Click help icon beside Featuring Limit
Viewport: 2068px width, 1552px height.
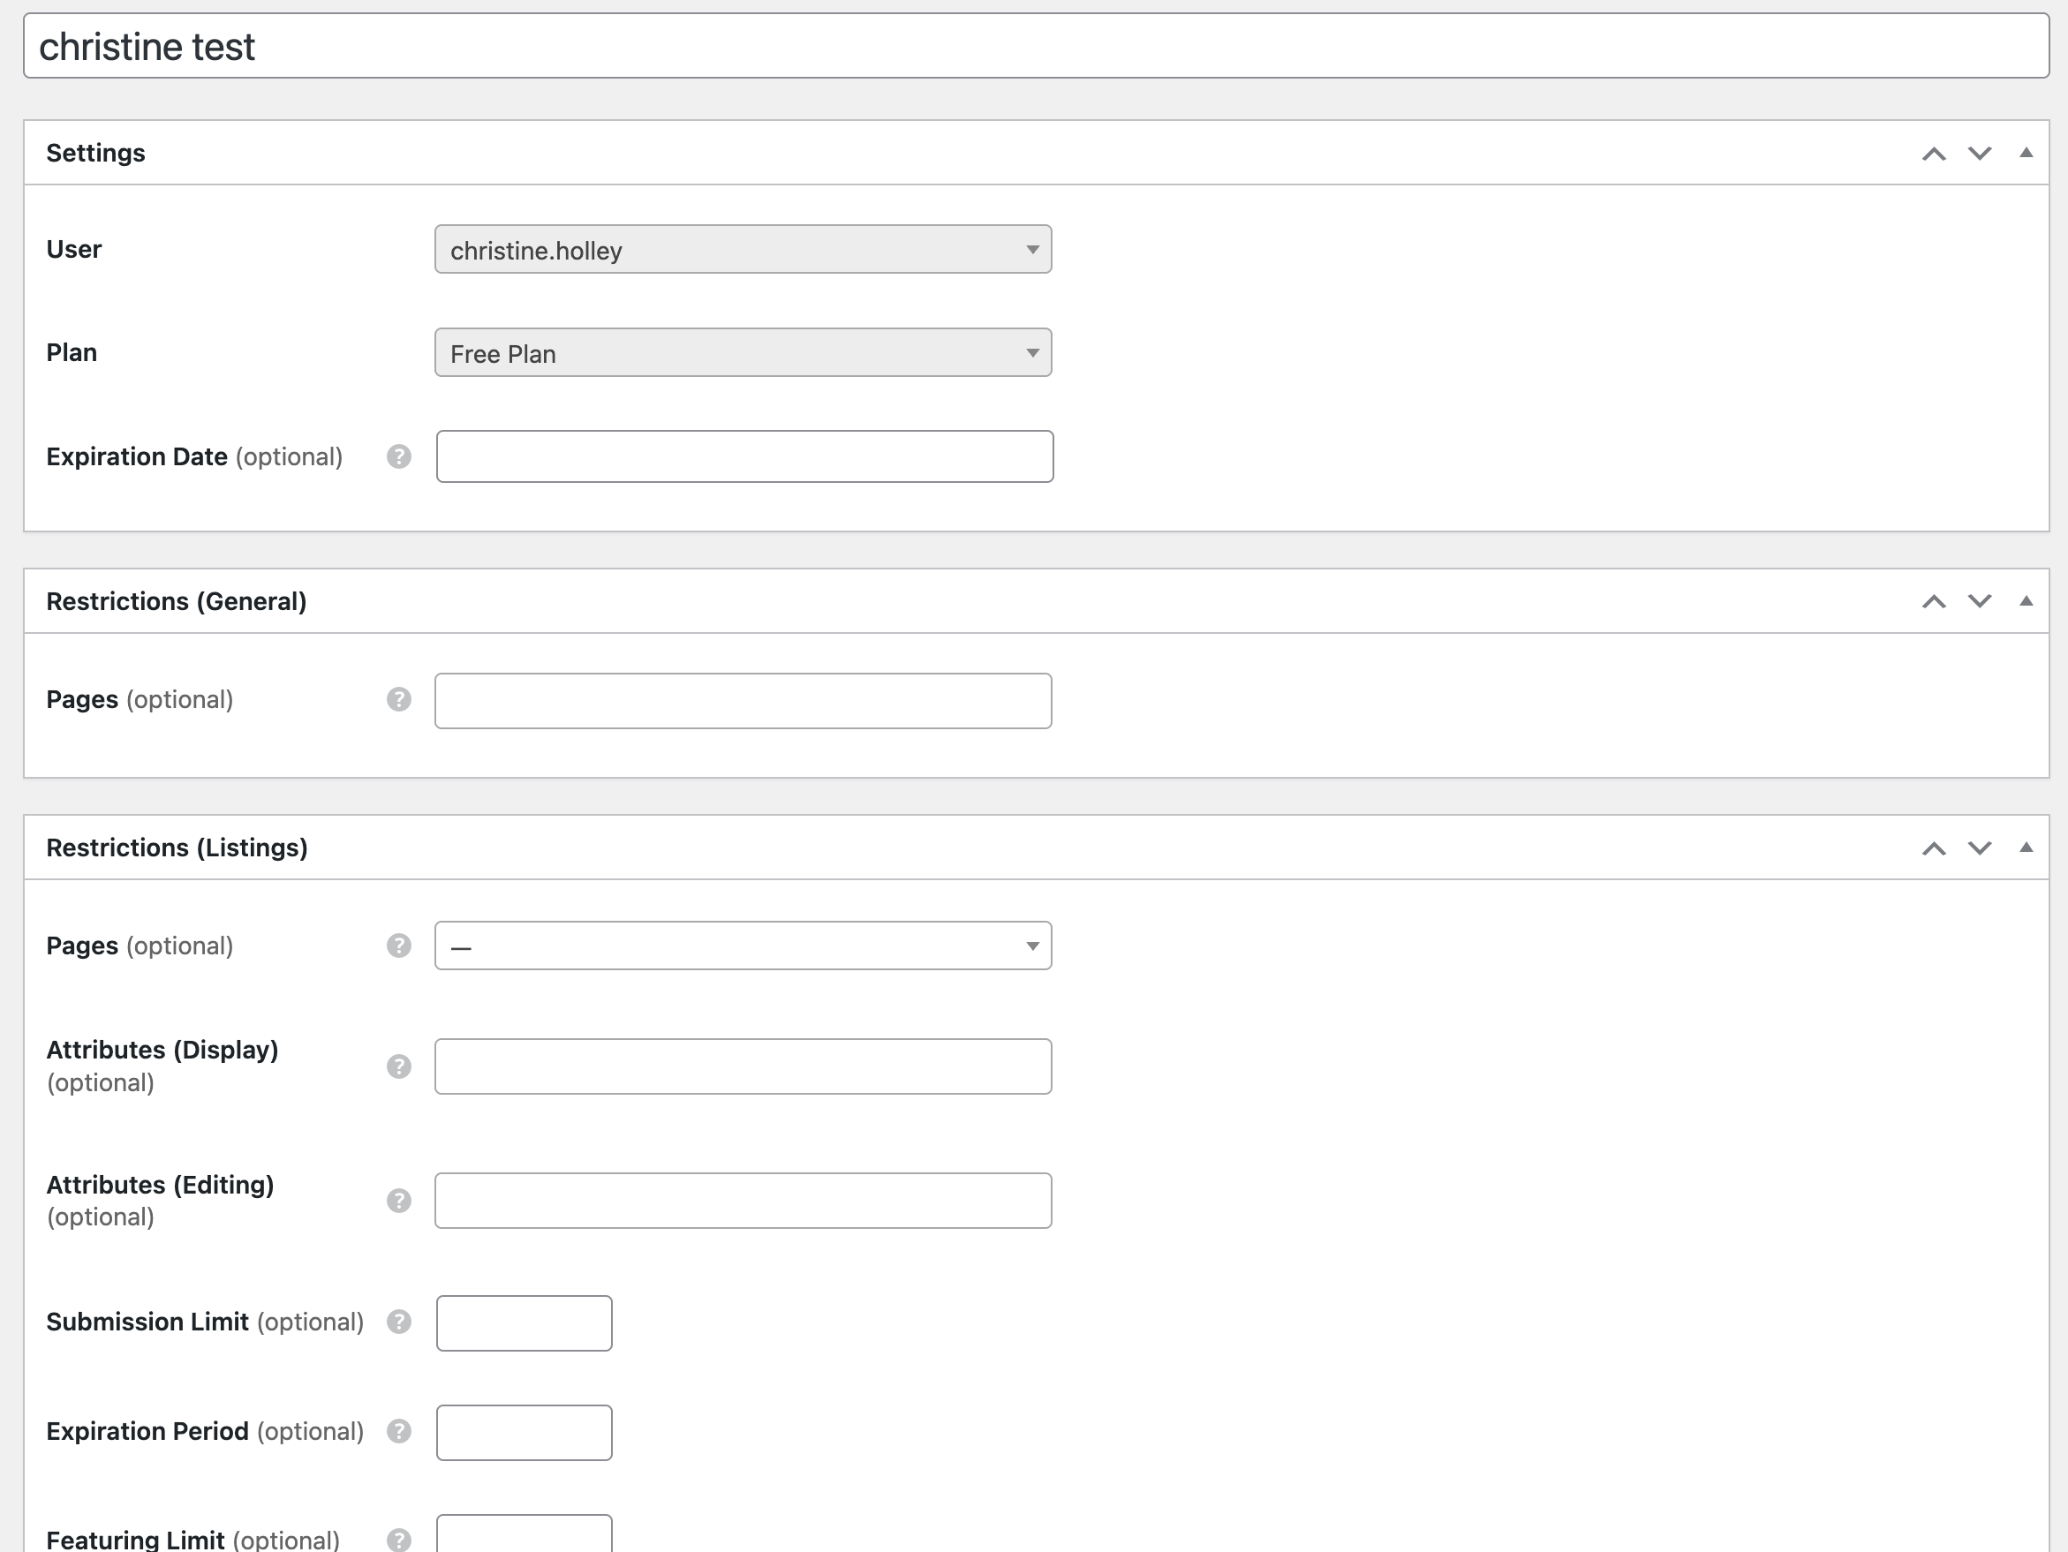[x=399, y=1539]
